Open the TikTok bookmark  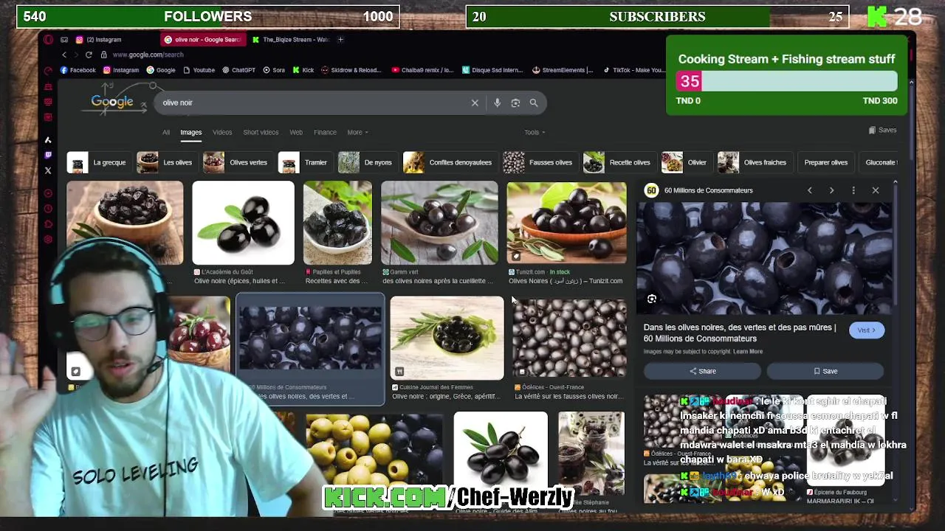click(x=633, y=70)
